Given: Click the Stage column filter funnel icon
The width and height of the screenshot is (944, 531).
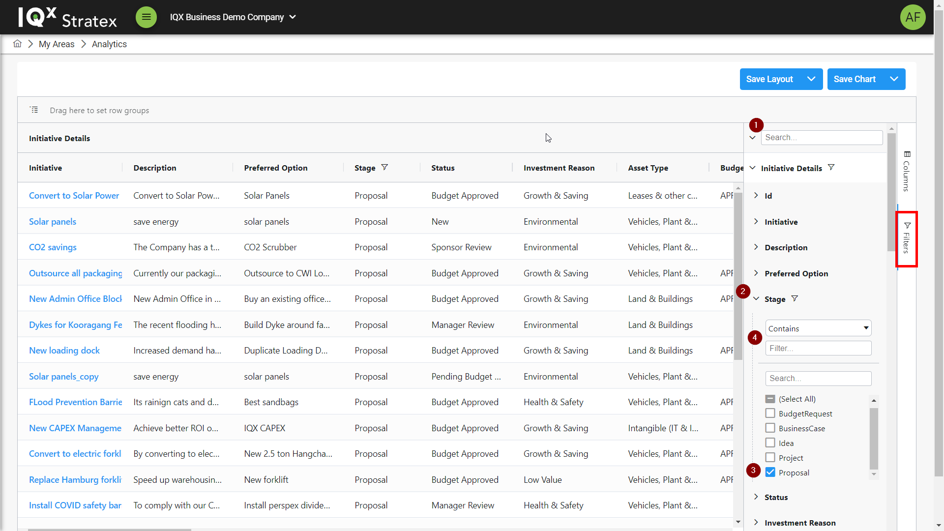Looking at the screenshot, I should tap(384, 168).
